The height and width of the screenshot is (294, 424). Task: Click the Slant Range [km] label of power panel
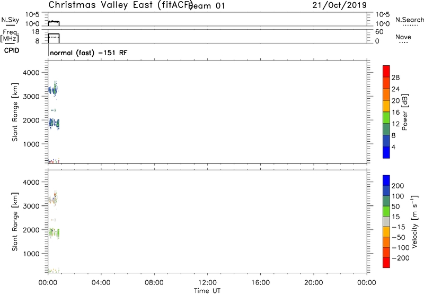tap(15, 112)
